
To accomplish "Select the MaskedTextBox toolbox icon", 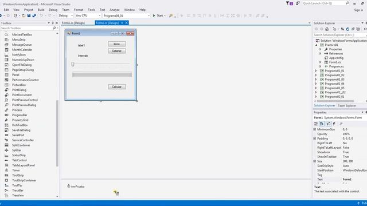I will click(x=6, y=34).
